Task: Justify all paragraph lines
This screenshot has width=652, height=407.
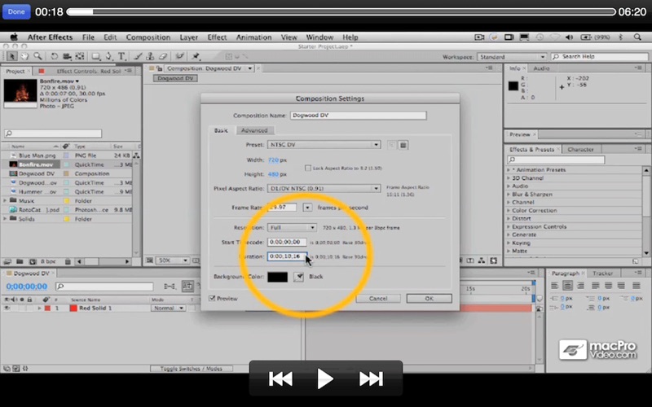Action: click(637, 286)
